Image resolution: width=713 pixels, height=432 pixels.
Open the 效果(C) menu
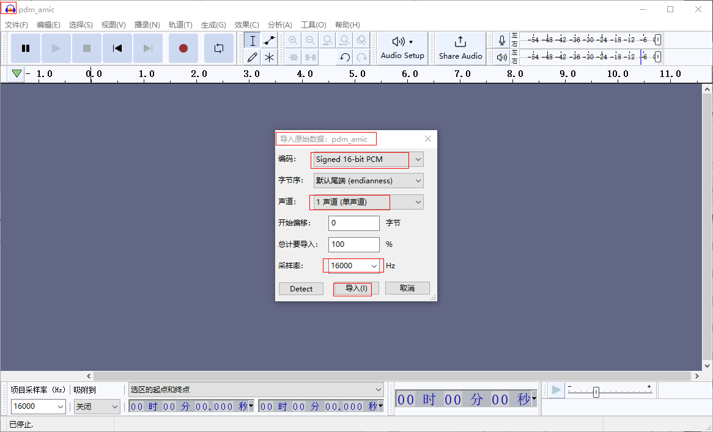click(246, 25)
